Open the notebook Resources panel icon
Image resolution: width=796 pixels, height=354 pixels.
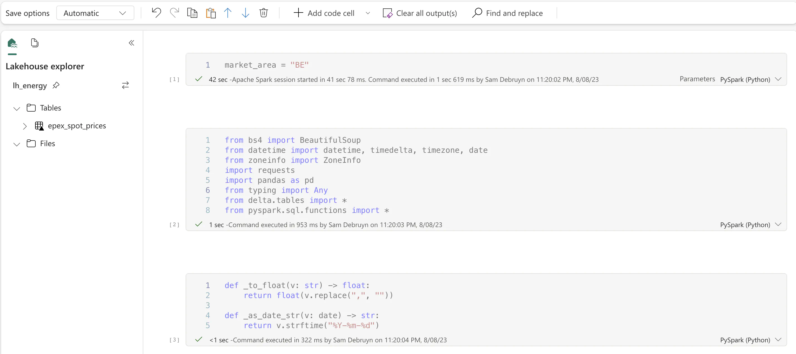tap(35, 43)
